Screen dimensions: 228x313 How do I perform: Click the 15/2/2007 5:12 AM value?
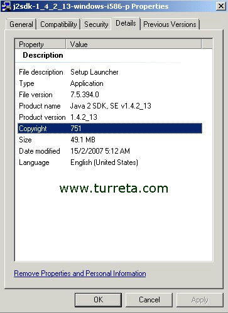(x=100, y=151)
